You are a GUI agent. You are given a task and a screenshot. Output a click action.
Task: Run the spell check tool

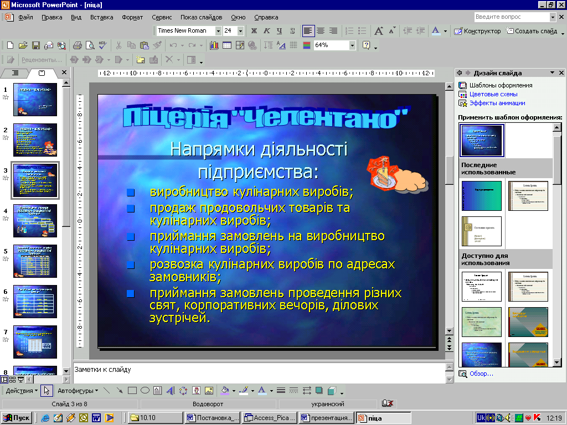pos(102,45)
